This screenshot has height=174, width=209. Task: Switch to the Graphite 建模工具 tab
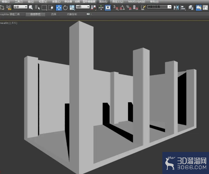10,14
